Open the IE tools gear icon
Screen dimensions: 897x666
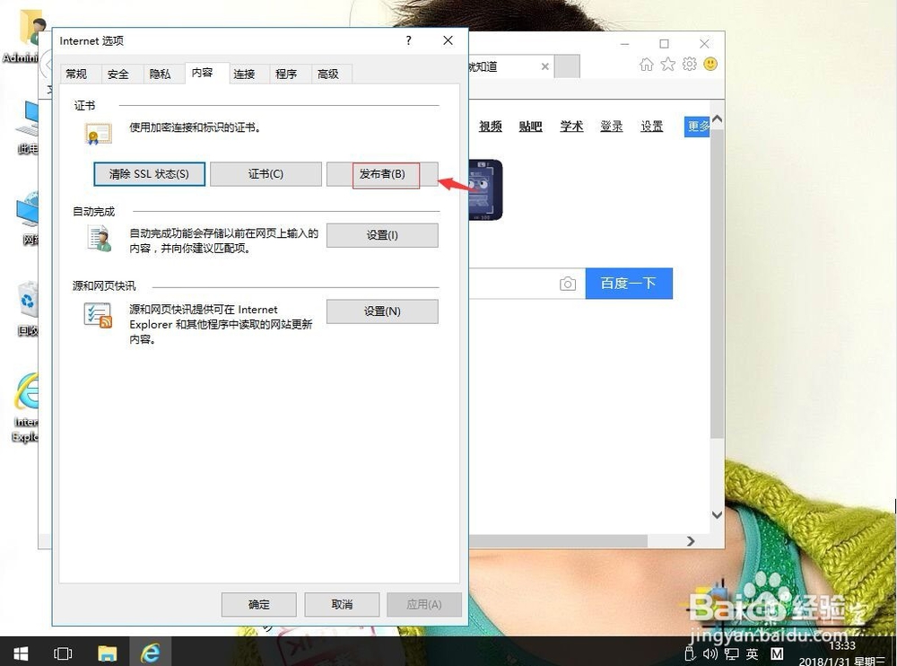pyautogui.click(x=689, y=64)
